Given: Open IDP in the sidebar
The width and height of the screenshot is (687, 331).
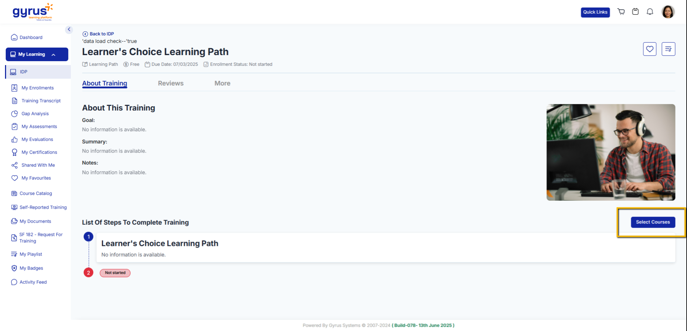Looking at the screenshot, I should [38, 72].
